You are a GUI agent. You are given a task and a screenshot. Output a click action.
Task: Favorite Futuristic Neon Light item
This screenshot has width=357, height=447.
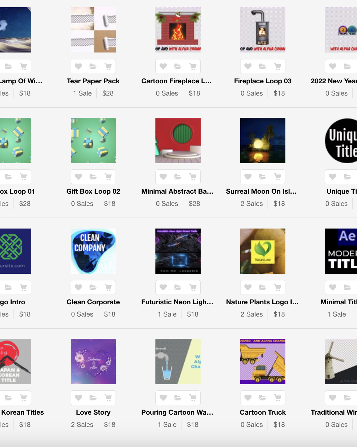pos(163,287)
